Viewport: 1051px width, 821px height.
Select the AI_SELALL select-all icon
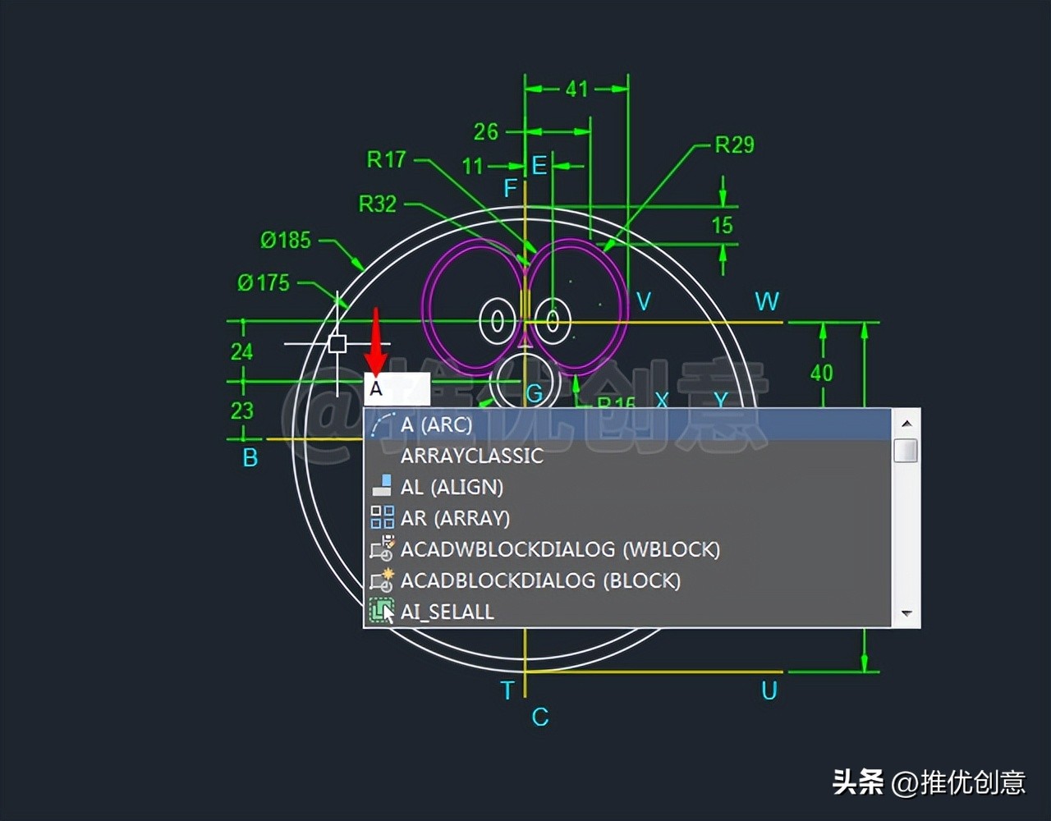pyautogui.click(x=381, y=611)
